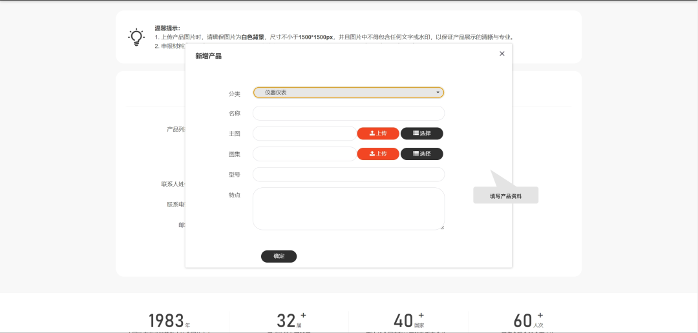This screenshot has height=333, width=698.
Task: Click the 填写产品资料 tooltip label
Action: (x=505, y=196)
